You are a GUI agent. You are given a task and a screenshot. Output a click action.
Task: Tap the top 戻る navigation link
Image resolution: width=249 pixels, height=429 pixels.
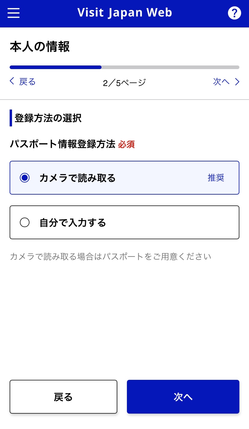[27, 81]
